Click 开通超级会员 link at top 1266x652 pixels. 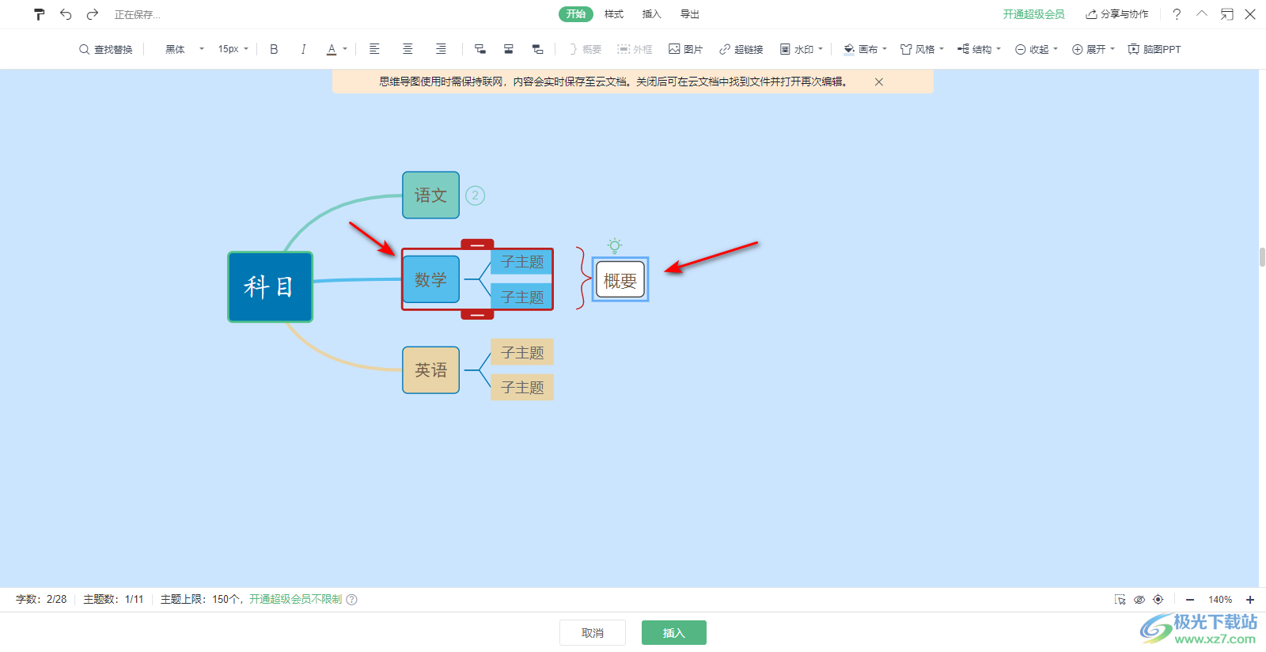(x=1033, y=14)
